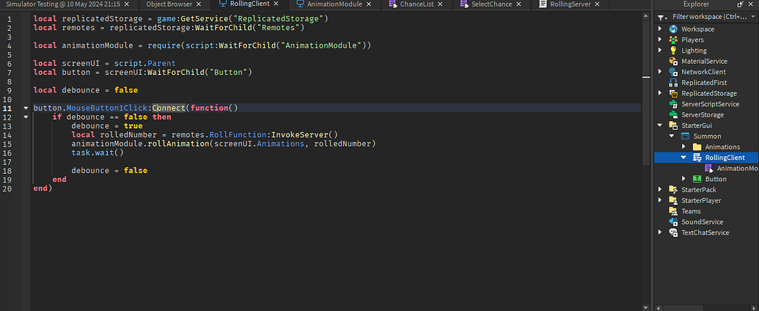Click the ServerScriptService cloud icon
Viewport: 759px width, 311px height.
pos(673,104)
